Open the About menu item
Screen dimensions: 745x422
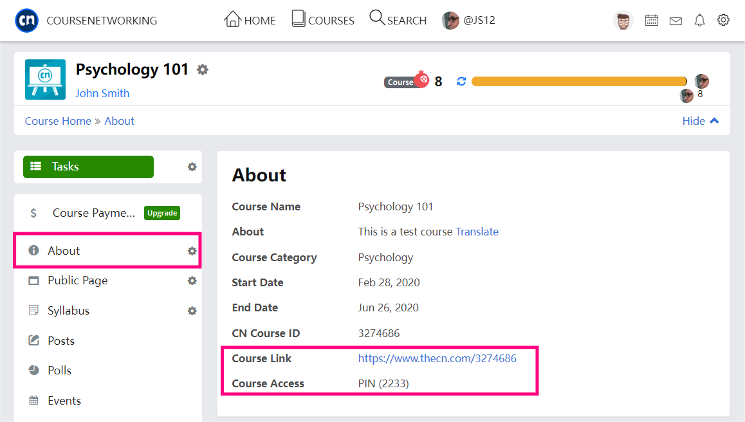[x=64, y=250]
